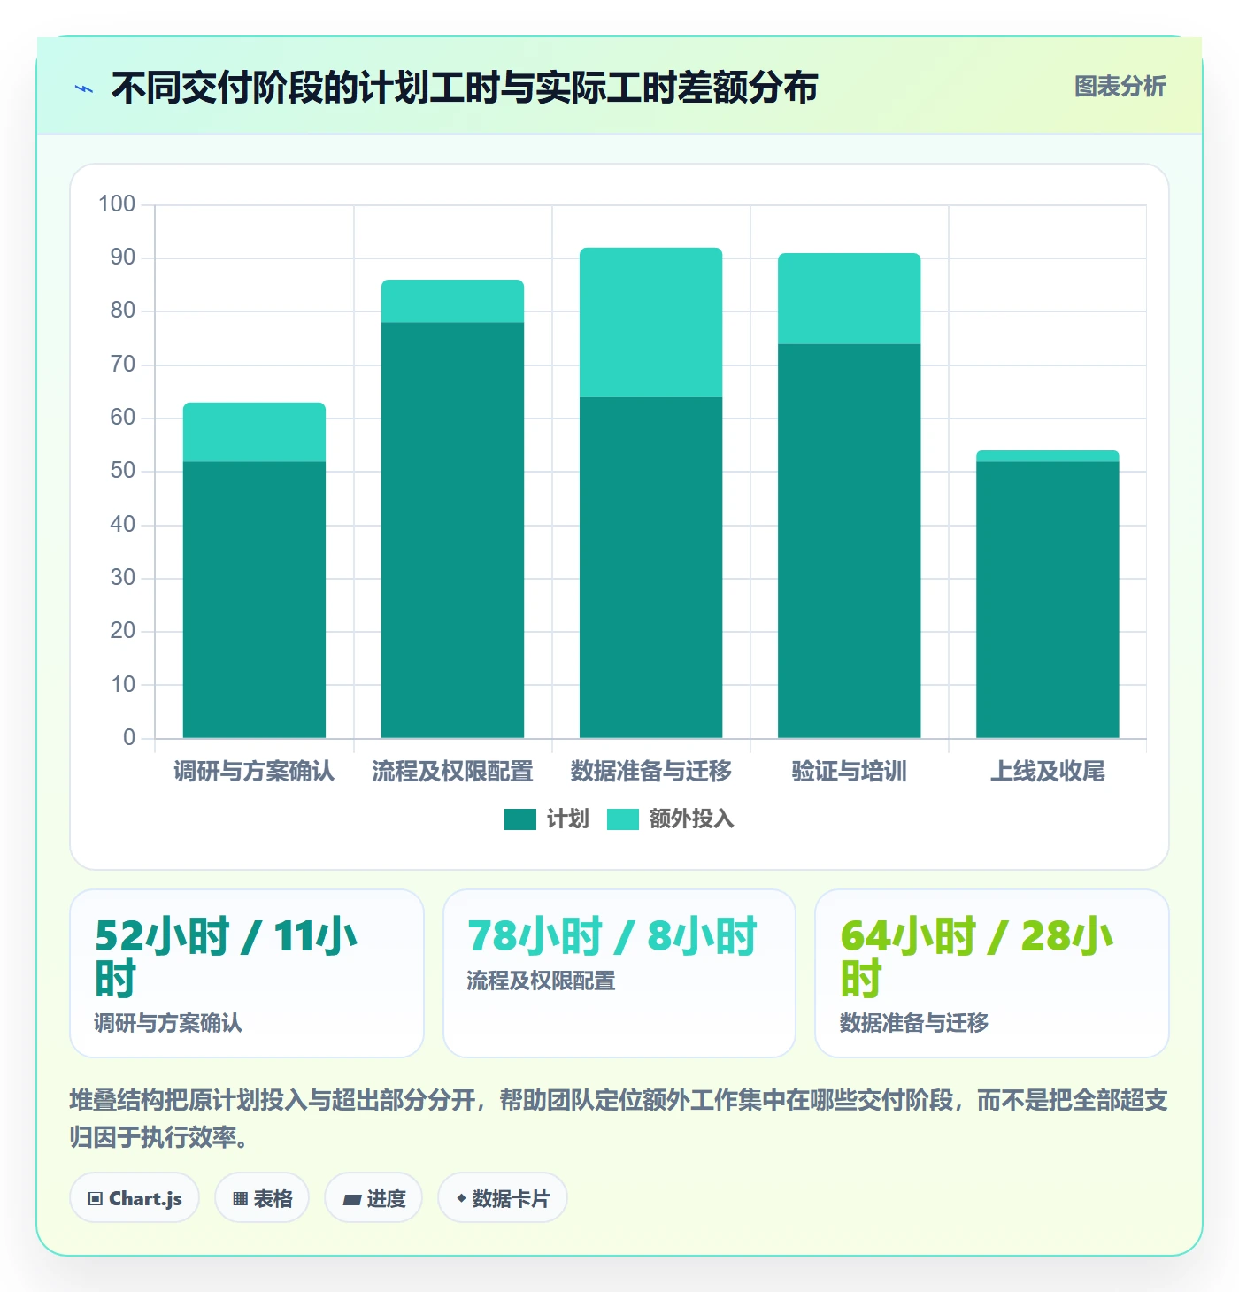
Task: Click the diamond icon in the 数据卡片 chip
Action: pyautogui.click(x=461, y=1198)
